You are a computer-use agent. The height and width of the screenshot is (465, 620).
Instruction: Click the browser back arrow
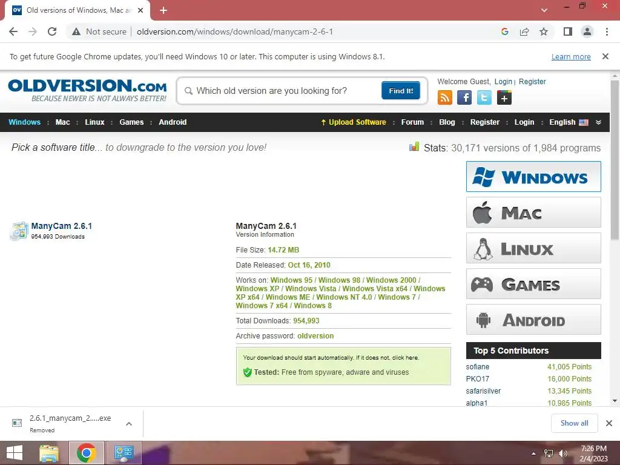click(x=13, y=31)
